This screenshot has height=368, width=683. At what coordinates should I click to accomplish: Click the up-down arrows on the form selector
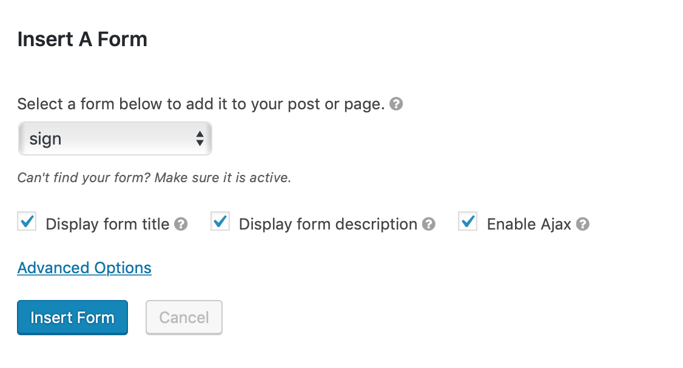tap(200, 138)
